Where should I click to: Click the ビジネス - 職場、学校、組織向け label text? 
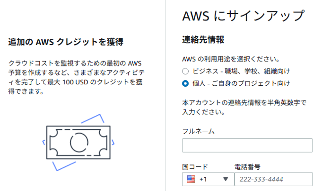pos(241,71)
